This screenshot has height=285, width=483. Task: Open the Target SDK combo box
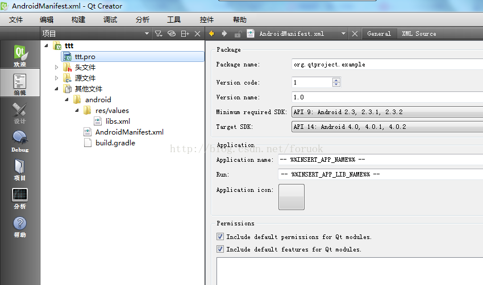point(387,127)
